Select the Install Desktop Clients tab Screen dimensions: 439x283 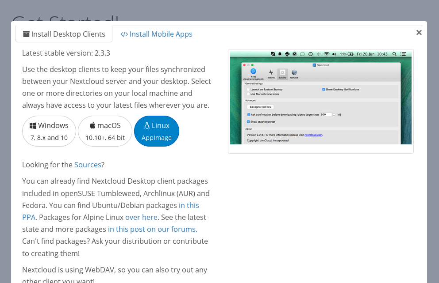[x=64, y=34]
